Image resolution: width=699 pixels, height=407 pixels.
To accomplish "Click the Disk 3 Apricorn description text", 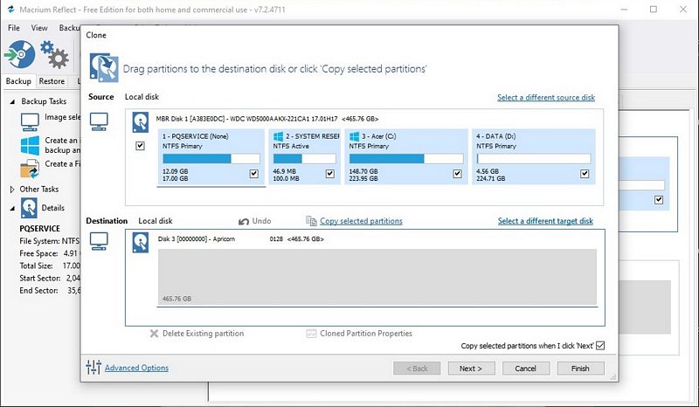I will coord(241,239).
